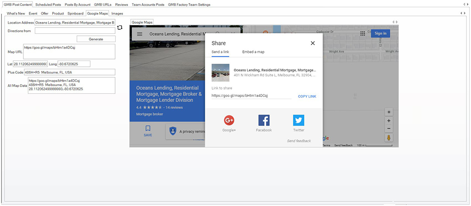Open the Google apps grid icon

click(x=363, y=33)
